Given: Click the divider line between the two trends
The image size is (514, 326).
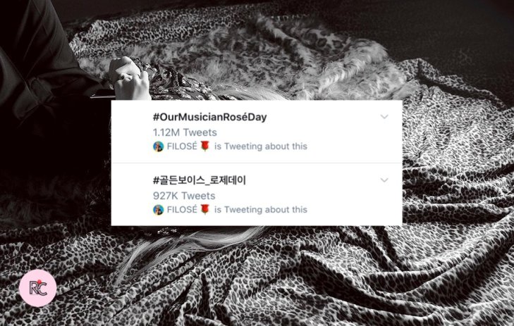Looking at the screenshot, I should coord(257,163).
